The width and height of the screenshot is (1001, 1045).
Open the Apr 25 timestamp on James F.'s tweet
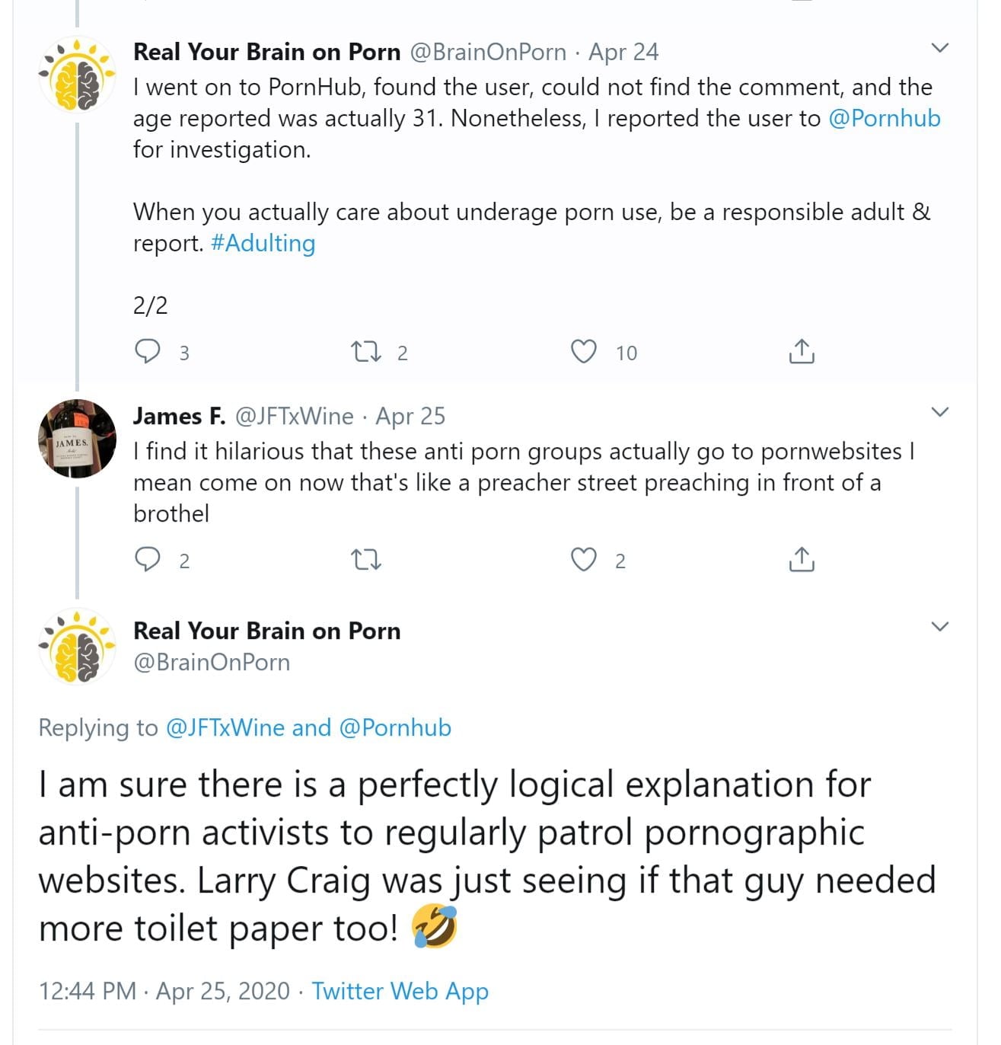coord(410,417)
